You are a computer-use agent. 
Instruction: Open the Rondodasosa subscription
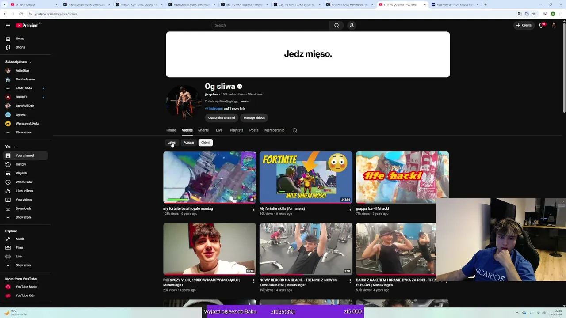click(25, 79)
